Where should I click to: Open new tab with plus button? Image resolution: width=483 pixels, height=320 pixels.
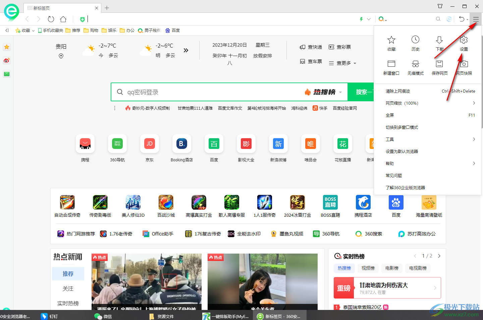tap(107, 8)
